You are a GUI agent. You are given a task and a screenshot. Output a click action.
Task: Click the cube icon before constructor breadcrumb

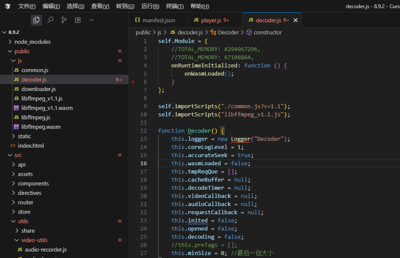click(x=249, y=32)
